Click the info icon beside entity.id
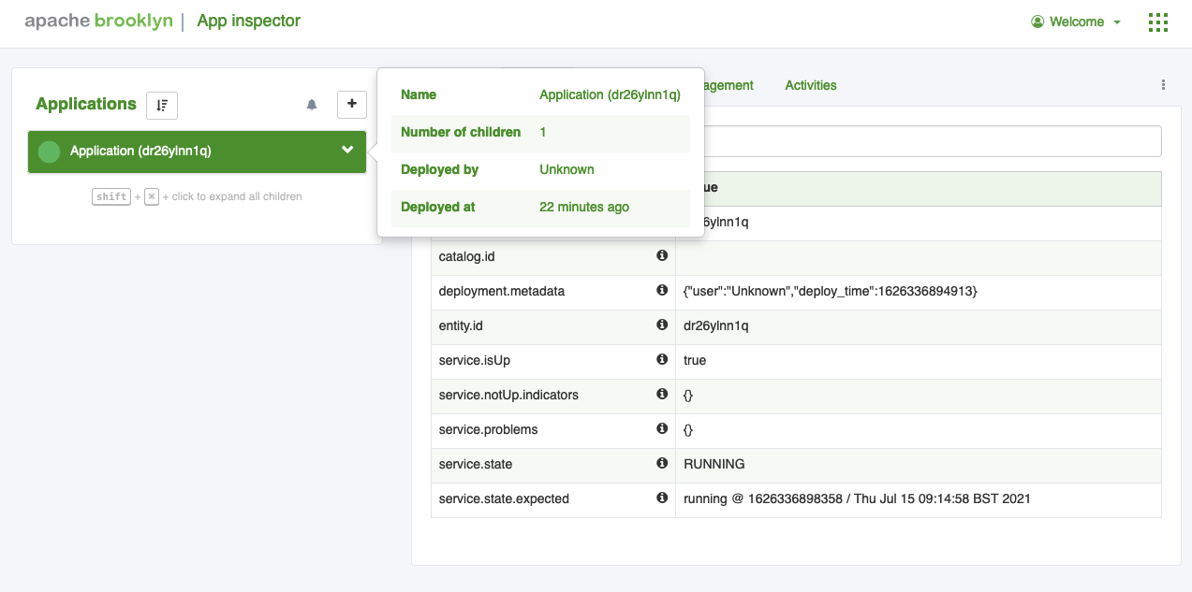 tap(662, 325)
